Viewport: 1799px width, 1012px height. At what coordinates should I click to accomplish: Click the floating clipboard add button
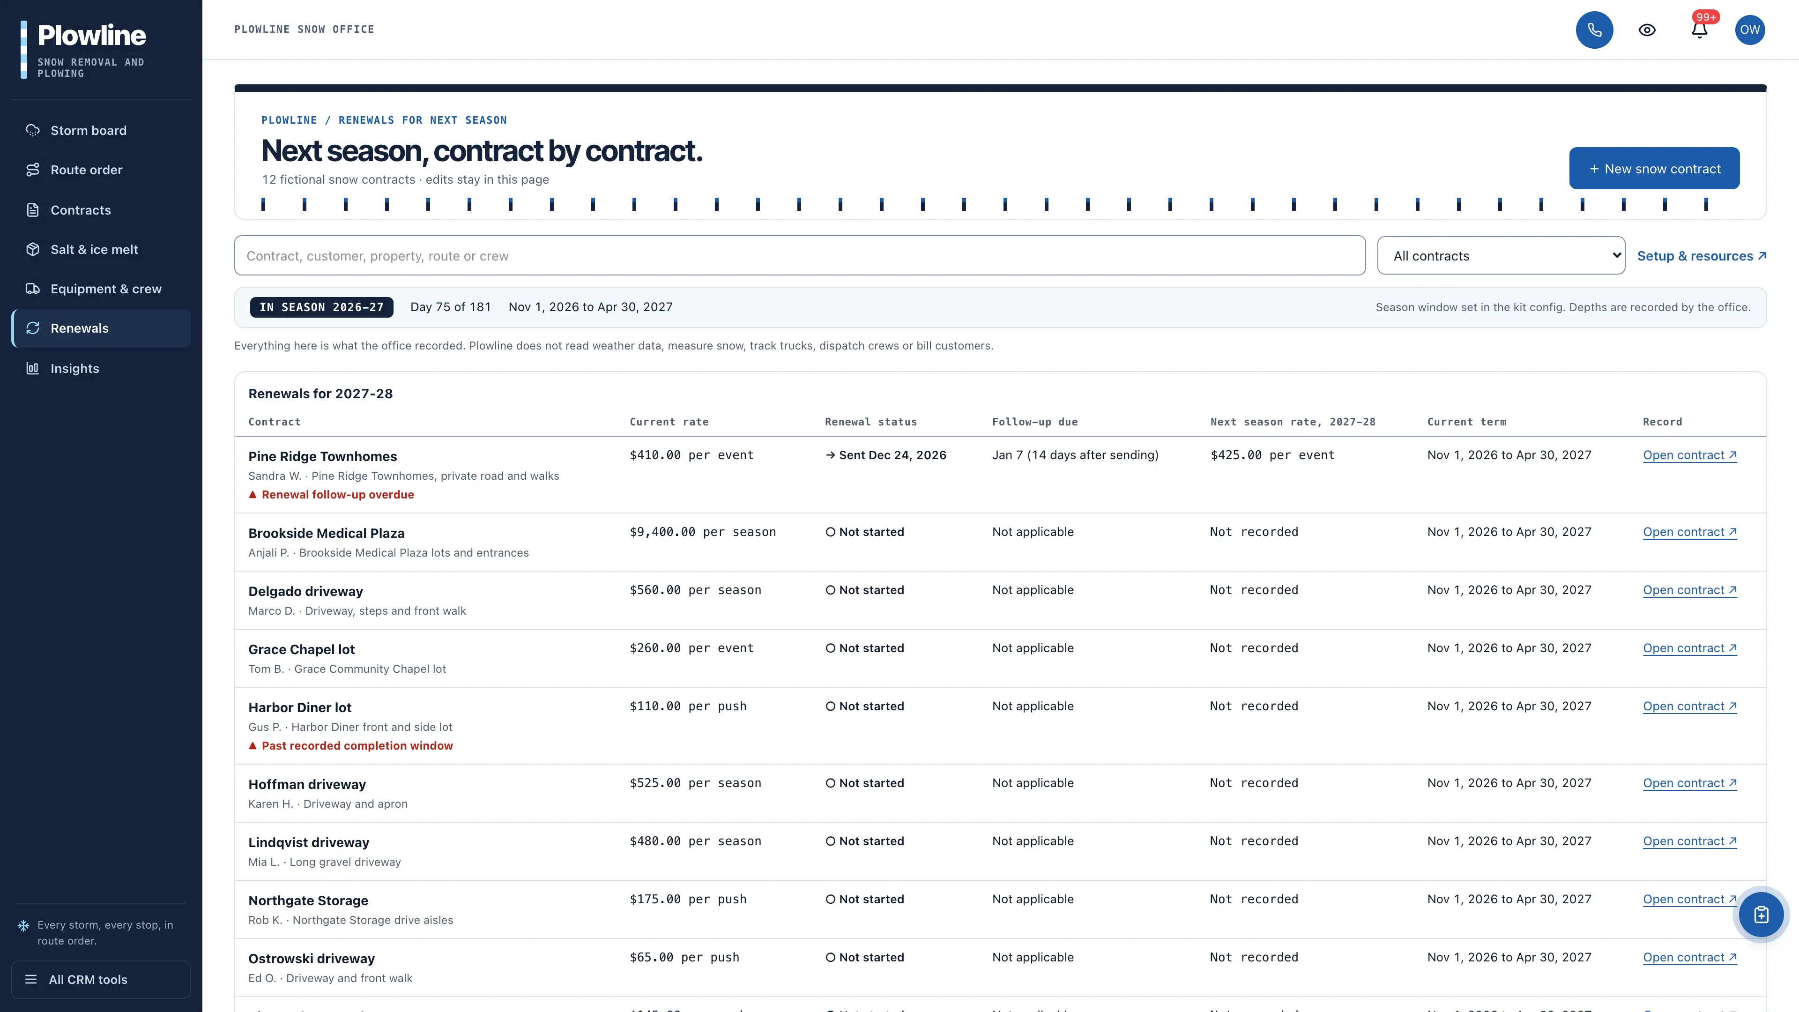tap(1761, 914)
